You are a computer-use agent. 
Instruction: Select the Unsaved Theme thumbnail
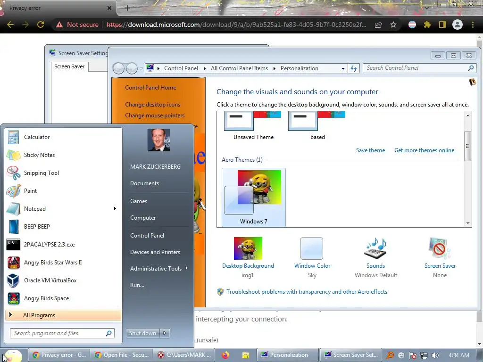(253, 126)
